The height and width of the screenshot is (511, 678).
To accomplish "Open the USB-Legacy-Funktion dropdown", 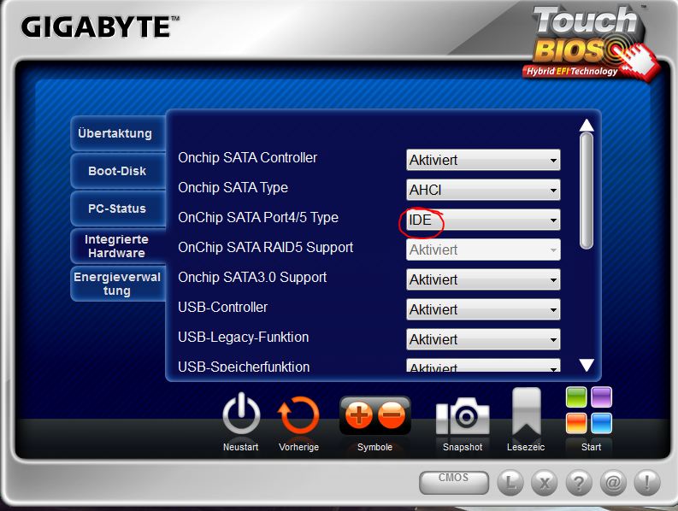I will (x=483, y=339).
